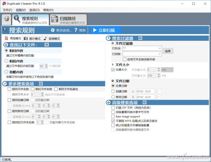Click the music note icon of 音频模式

[x=45, y=39]
